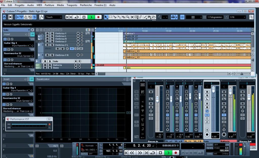Click Show Inspector toolbar icon
259x158 pixels.
[17, 17]
